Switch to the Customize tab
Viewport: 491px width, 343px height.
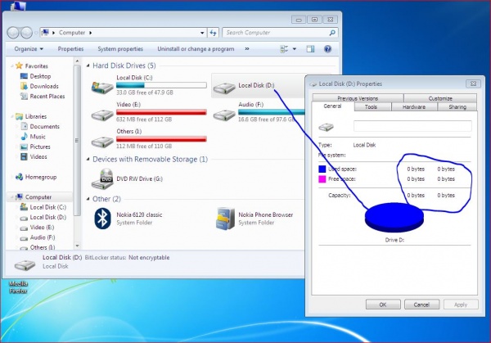tap(440, 98)
